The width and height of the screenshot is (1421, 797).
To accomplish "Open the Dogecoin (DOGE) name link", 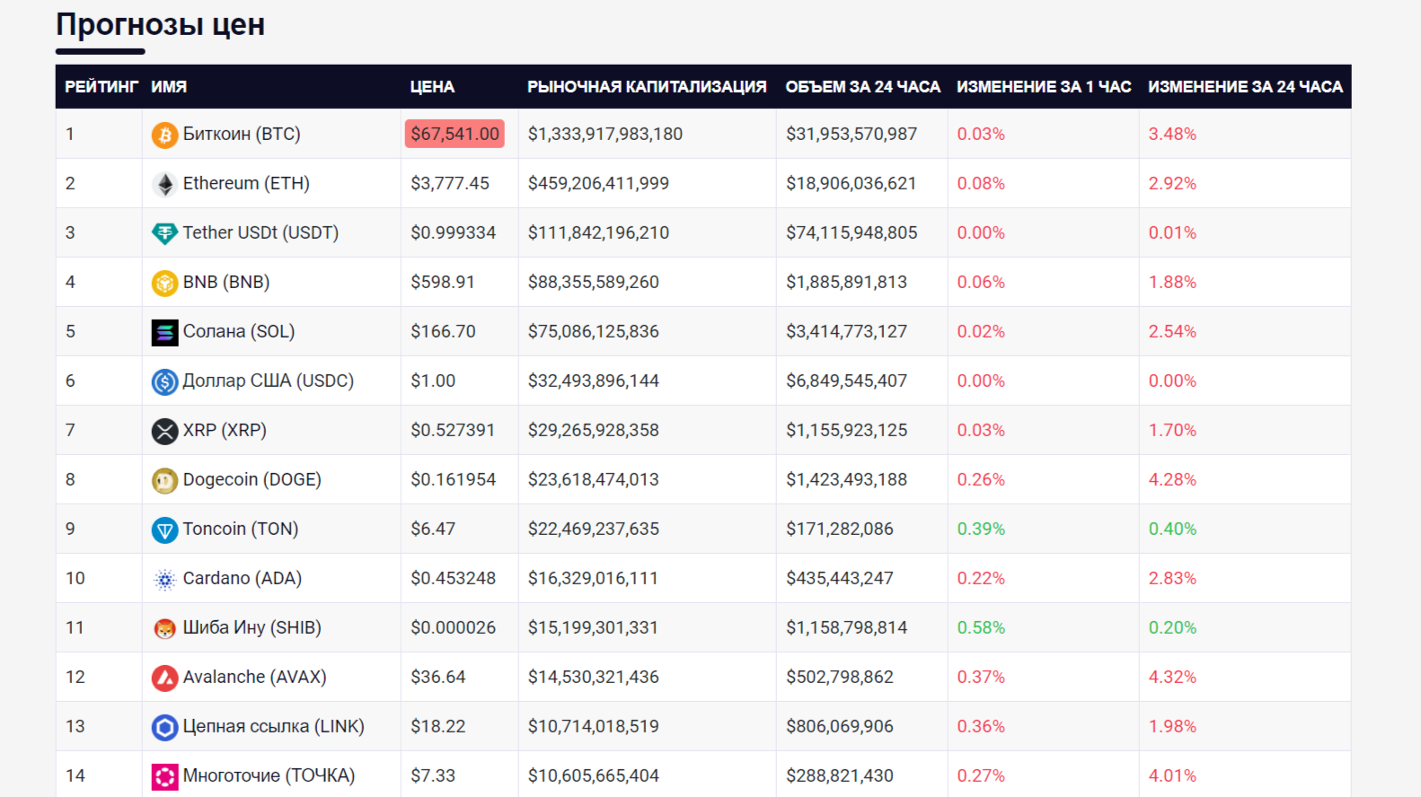I will click(252, 479).
